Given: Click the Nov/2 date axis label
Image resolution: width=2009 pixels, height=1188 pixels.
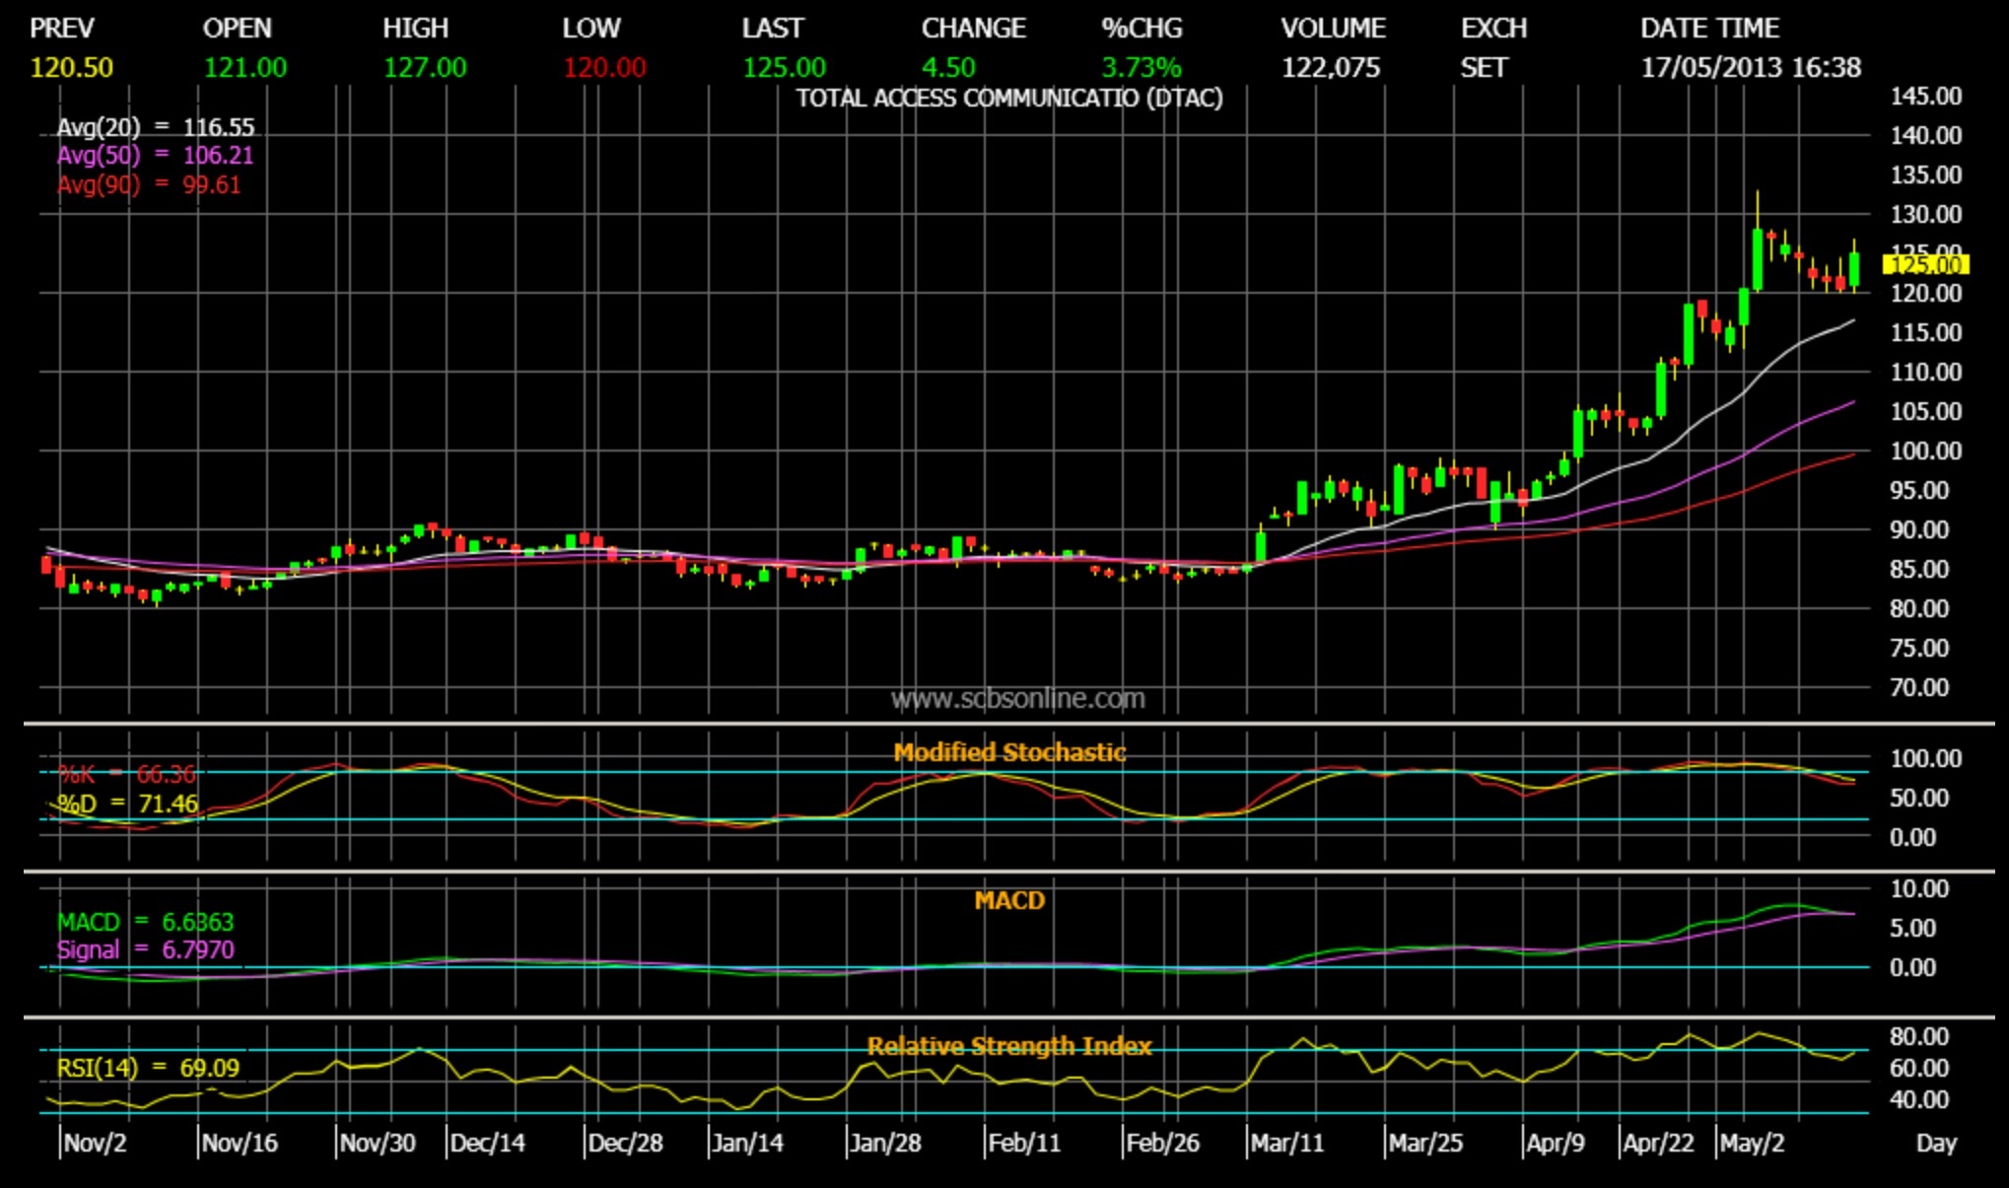Looking at the screenshot, I should point(95,1144).
